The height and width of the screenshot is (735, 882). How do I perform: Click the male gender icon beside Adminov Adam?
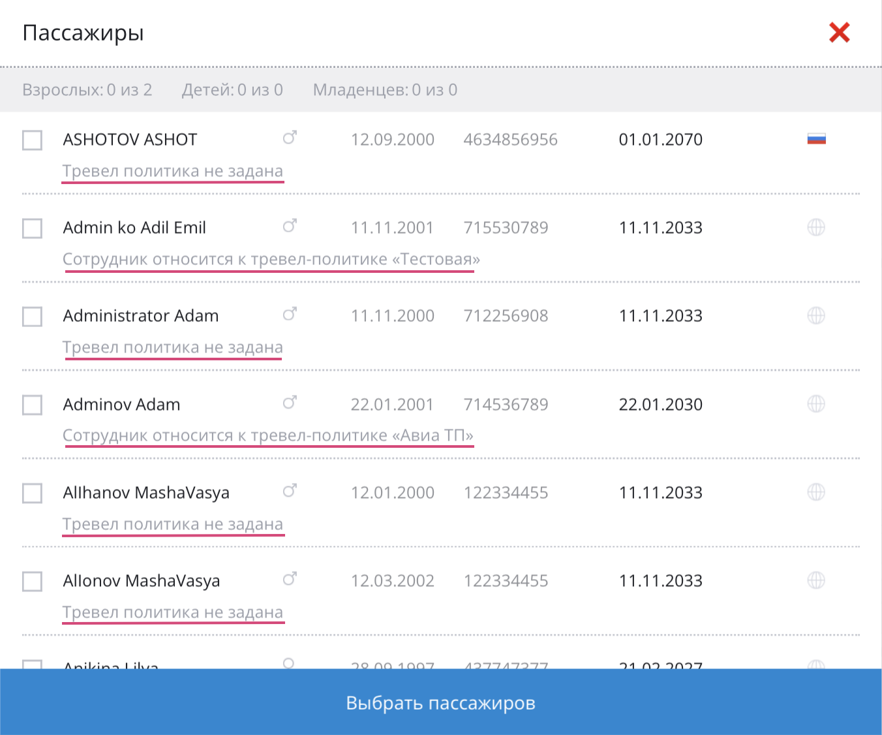(290, 403)
